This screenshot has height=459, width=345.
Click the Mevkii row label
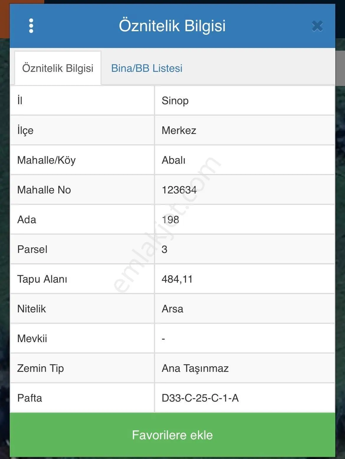(x=32, y=339)
